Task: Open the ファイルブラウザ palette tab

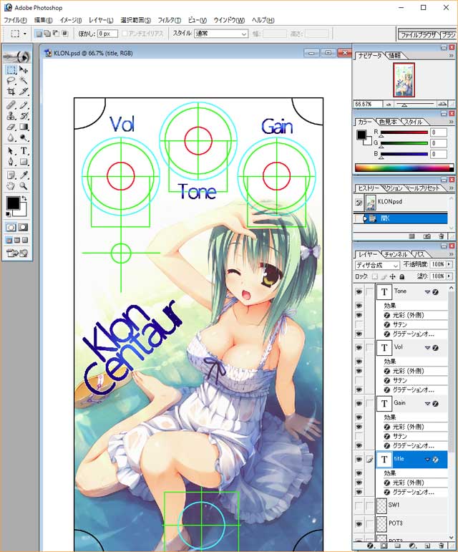Action: coord(418,35)
